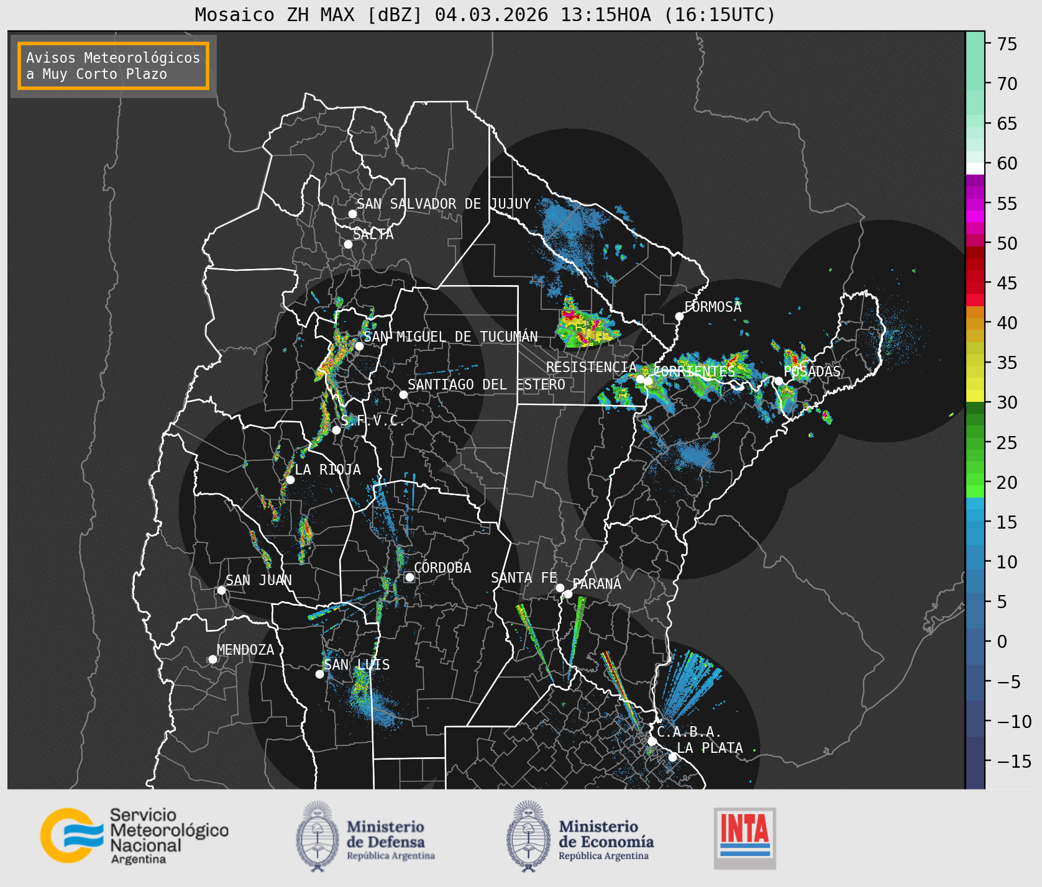Click the POSADAS city label
1042x887 pixels.
(x=812, y=371)
